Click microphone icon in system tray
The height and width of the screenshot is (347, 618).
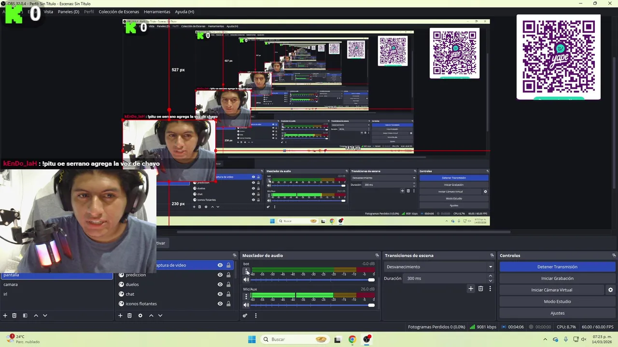566,339
